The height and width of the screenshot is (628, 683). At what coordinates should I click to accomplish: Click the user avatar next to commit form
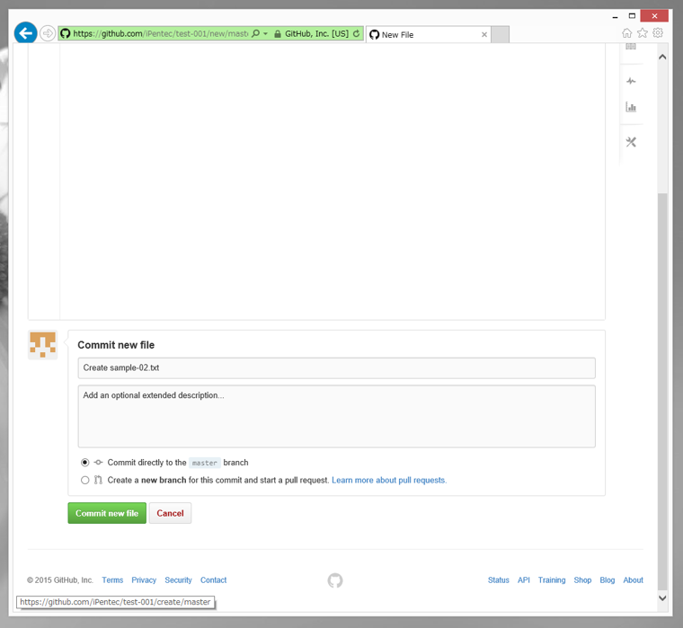pos(43,344)
